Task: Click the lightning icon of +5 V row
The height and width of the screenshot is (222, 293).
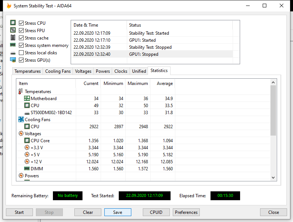Action: point(27,155)
